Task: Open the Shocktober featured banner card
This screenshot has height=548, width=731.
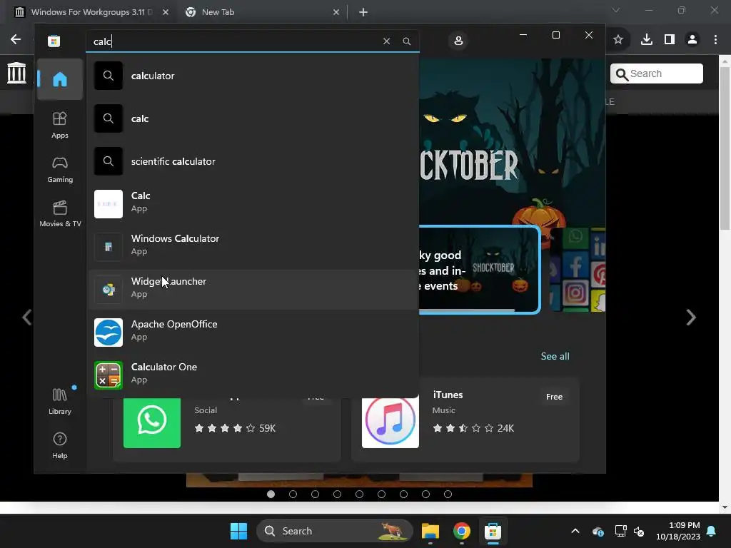Action: click(x=479, y=269)
